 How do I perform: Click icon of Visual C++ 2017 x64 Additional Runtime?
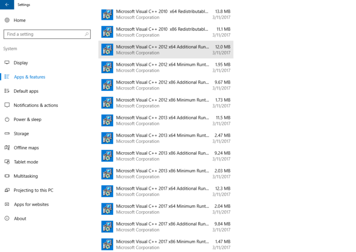(x=107, y=192)
